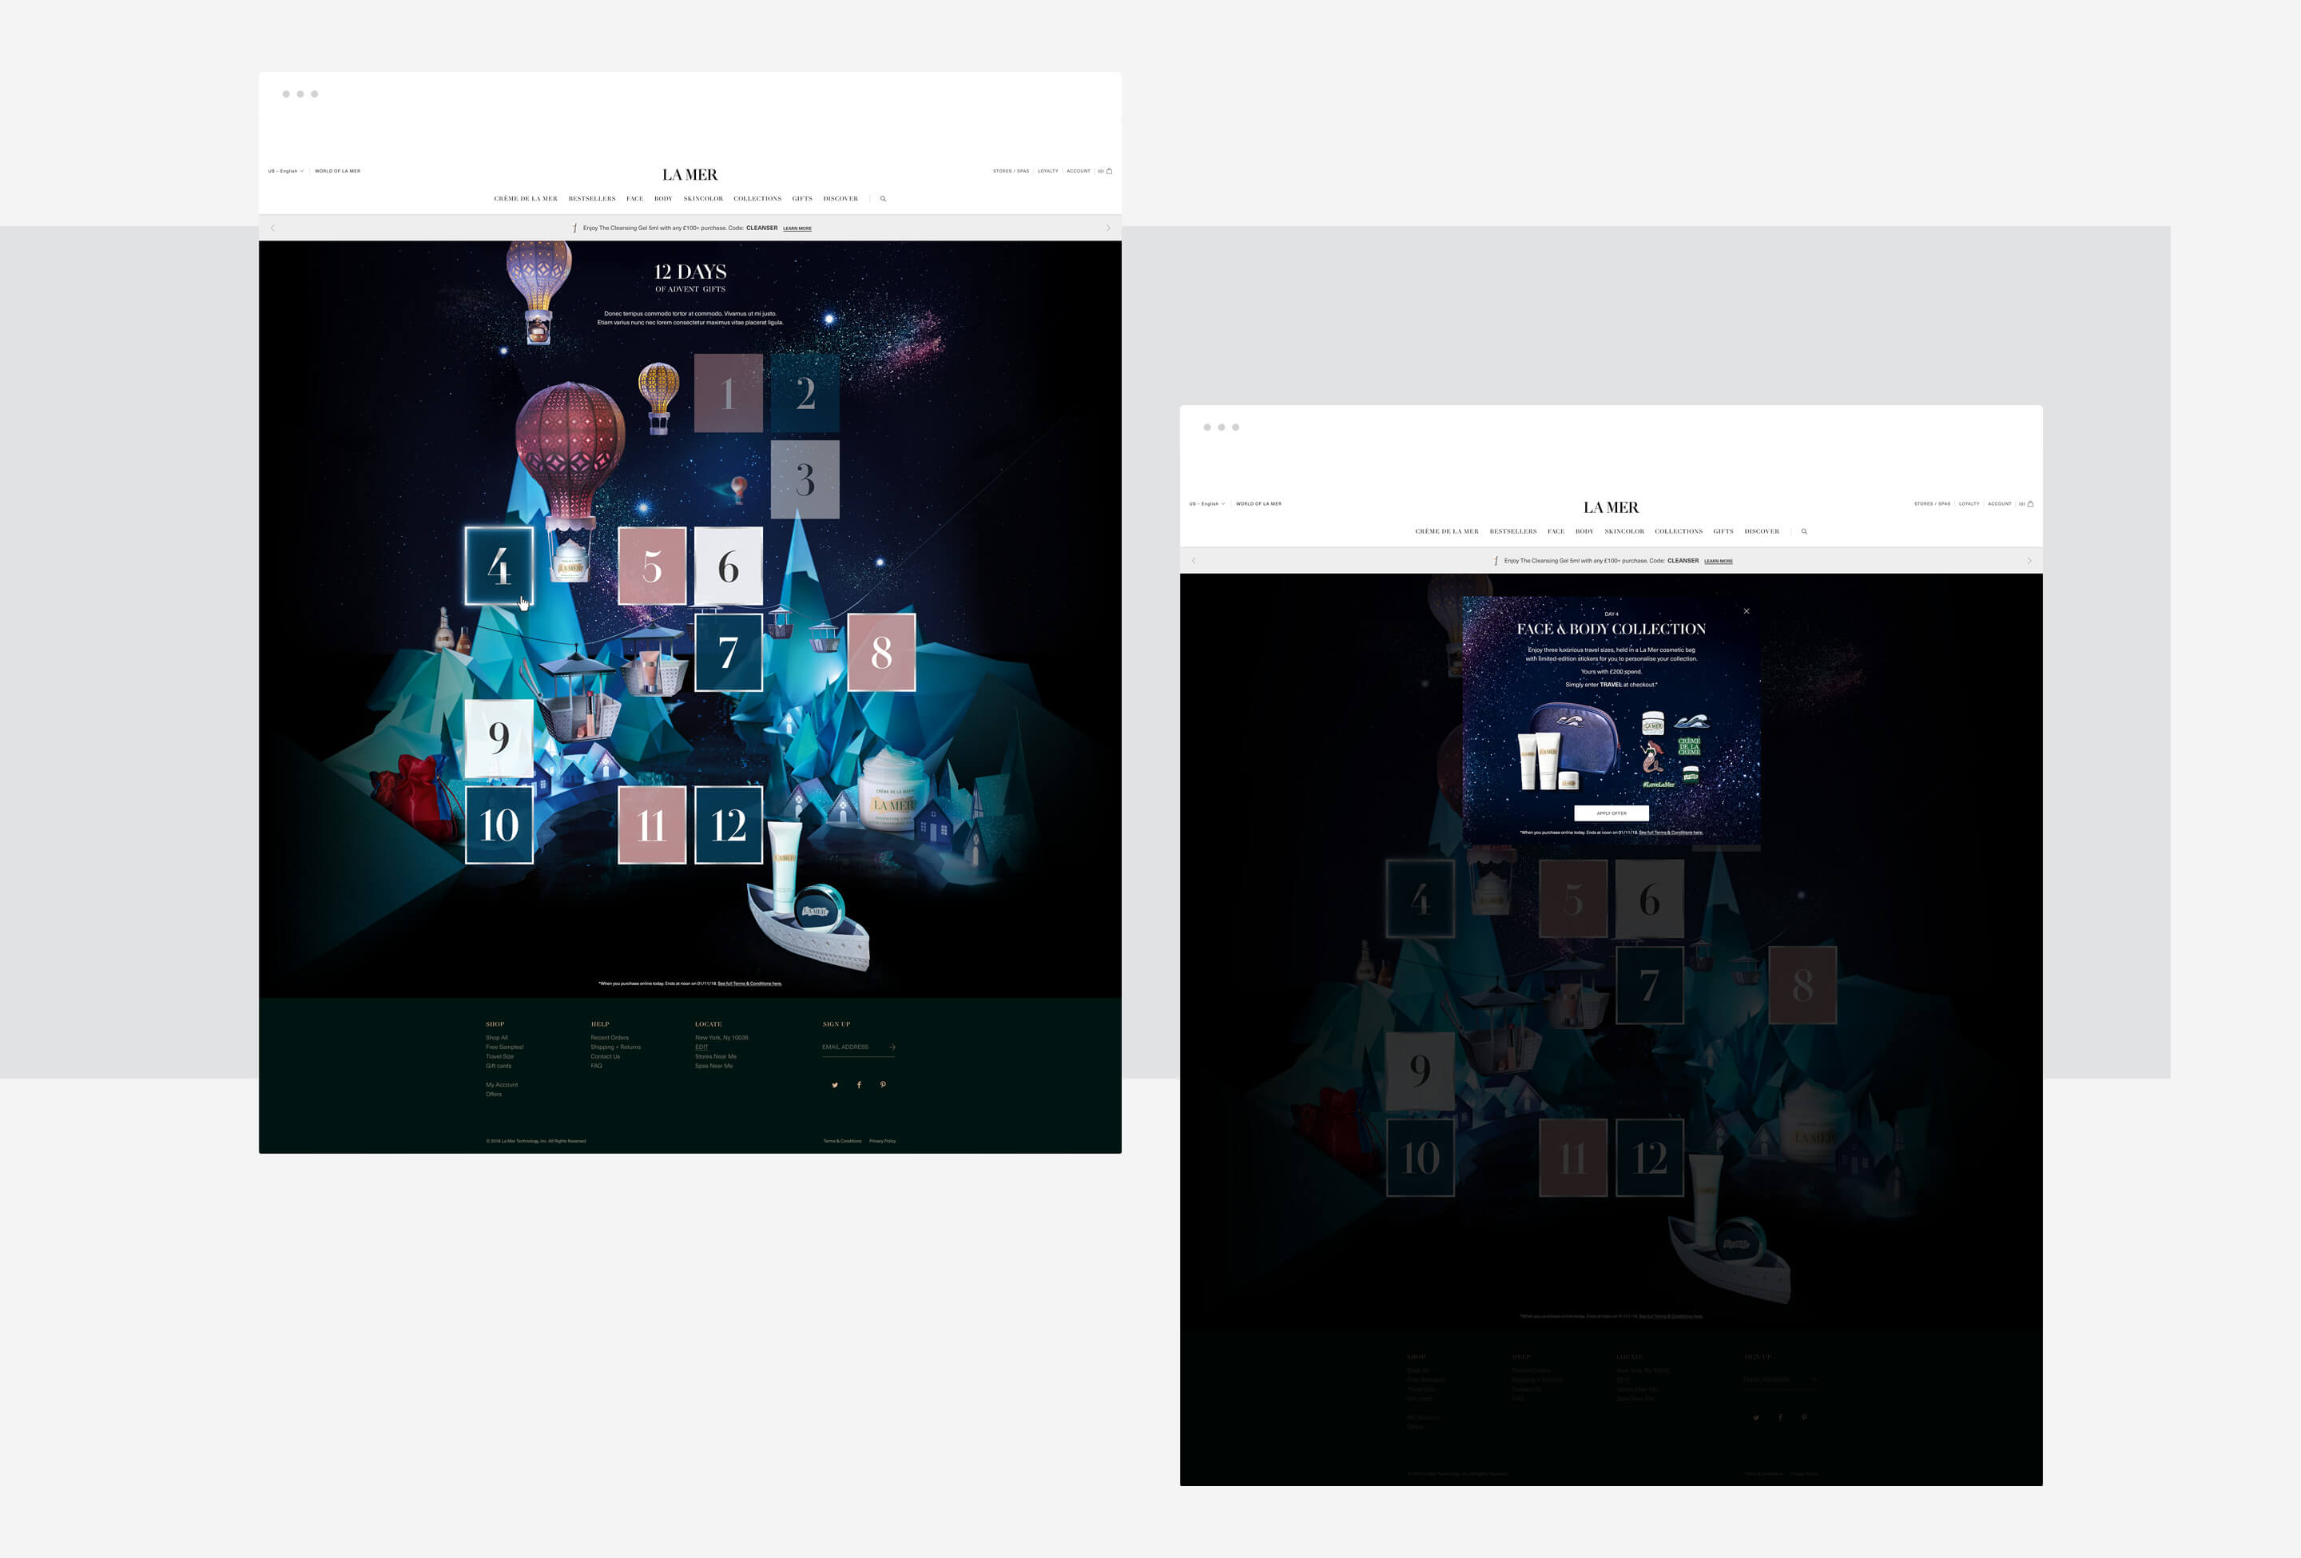The image size is (2301, 1558).
Task: Click Free Samples! in the footer
Action: (x=505, y=1047)
